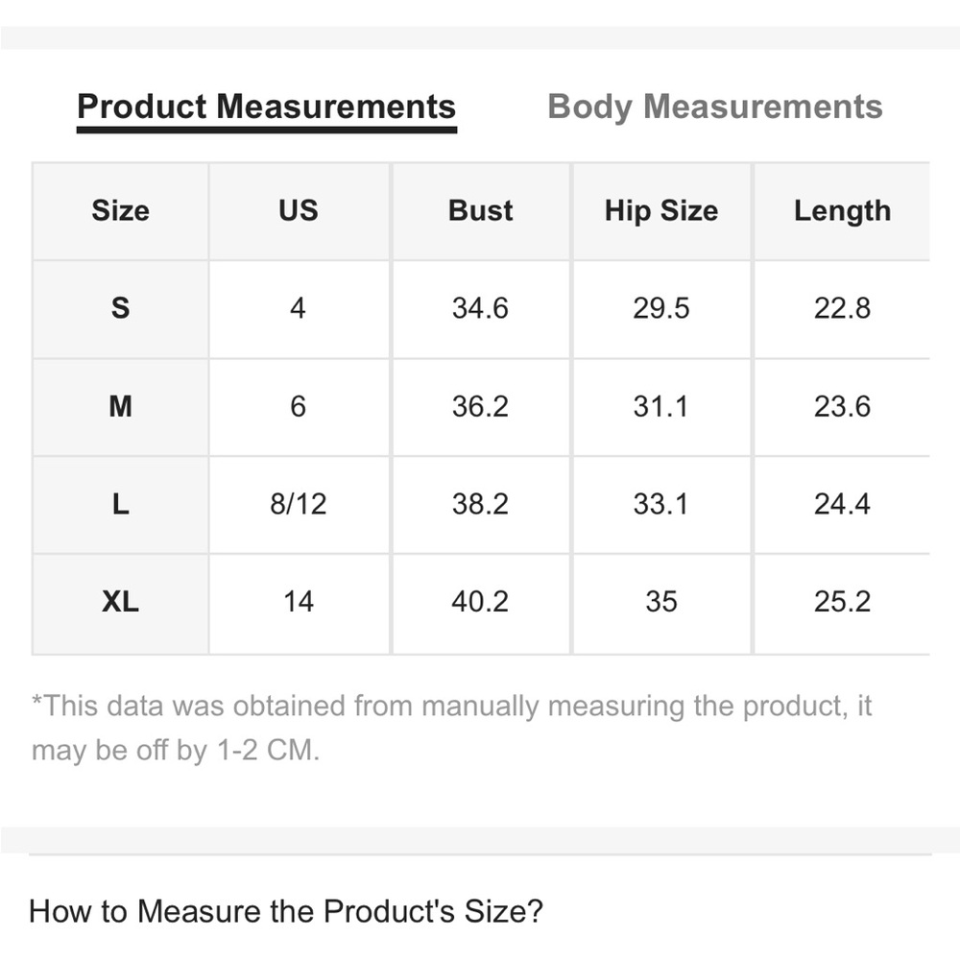Click the 40.2 bust value for XL
This screenshot has height=960, width=960.
tap(480, 602)
